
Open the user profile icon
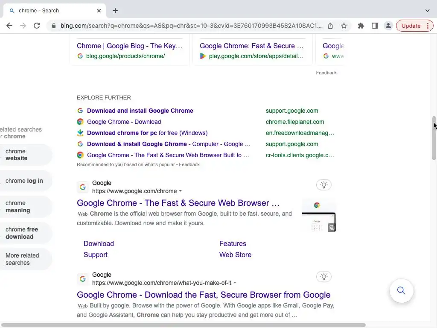click(388, 26)
